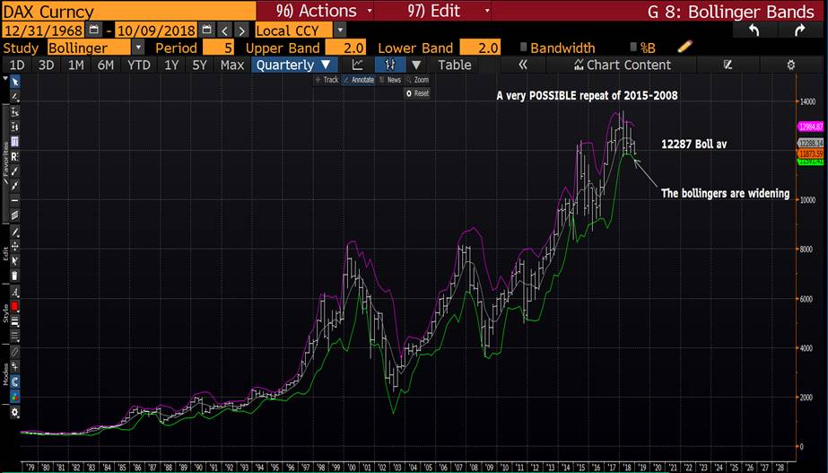Select the parallel channel drawing tool
This screenshot has height=473, width=828.
point(14,215)
